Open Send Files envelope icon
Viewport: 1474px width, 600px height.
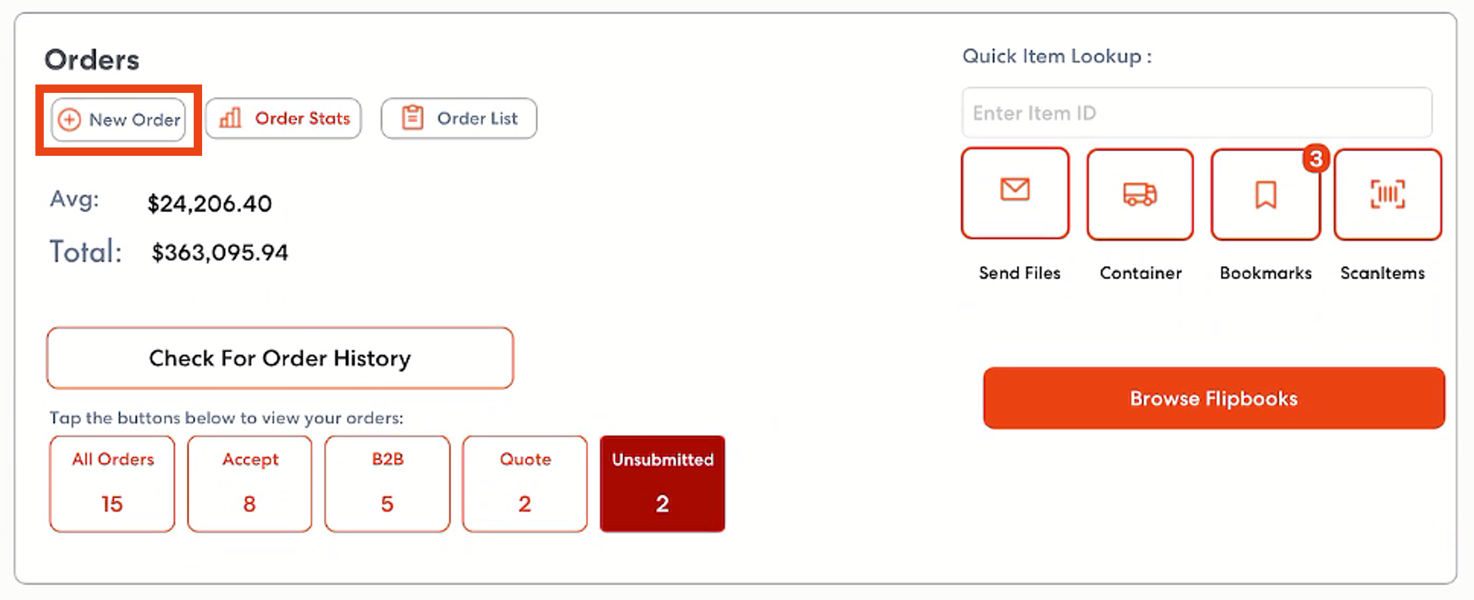(1015, 189)
